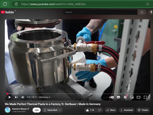Play the video
The height and width of the screenshot is (115, 153).
click(x=10, y=97)
